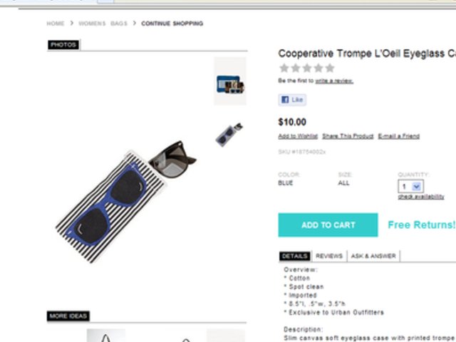Screen dimensions: 456x342
Task: Switch to the Reviews tab
Action: tap(329, 256)
